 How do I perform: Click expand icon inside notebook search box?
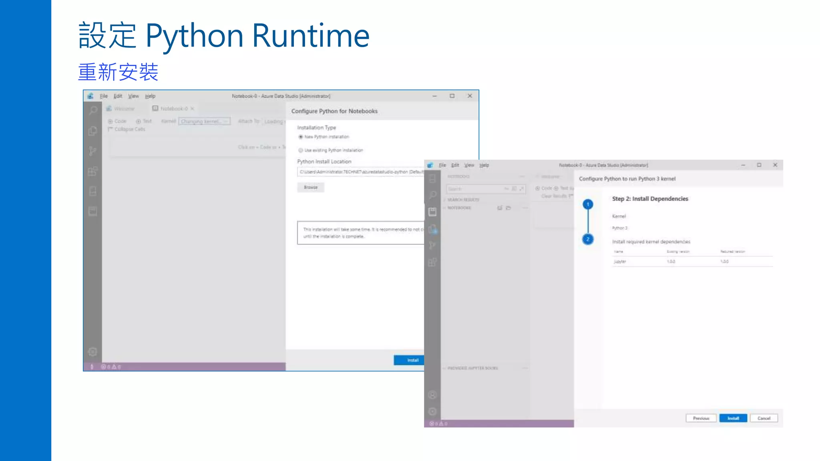(521, 188)
